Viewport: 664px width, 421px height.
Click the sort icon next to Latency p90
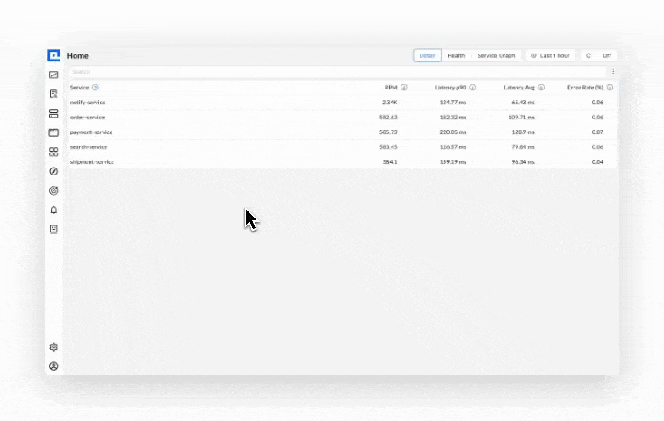(x=473, y=88)
